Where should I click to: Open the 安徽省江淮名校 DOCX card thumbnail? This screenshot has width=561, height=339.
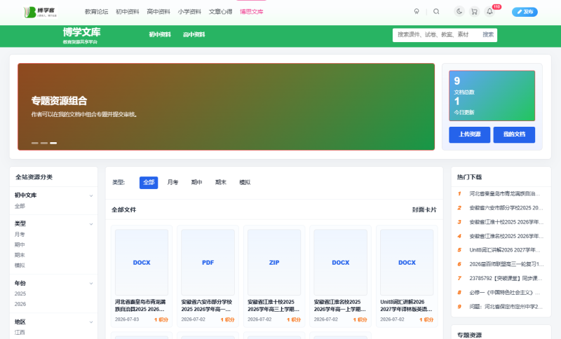[341, 262]
